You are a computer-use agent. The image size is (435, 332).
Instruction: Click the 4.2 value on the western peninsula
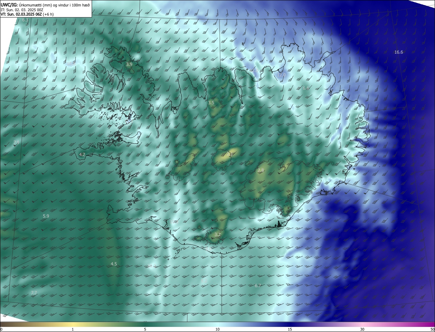pyautogui.click(x=82, y=154)
